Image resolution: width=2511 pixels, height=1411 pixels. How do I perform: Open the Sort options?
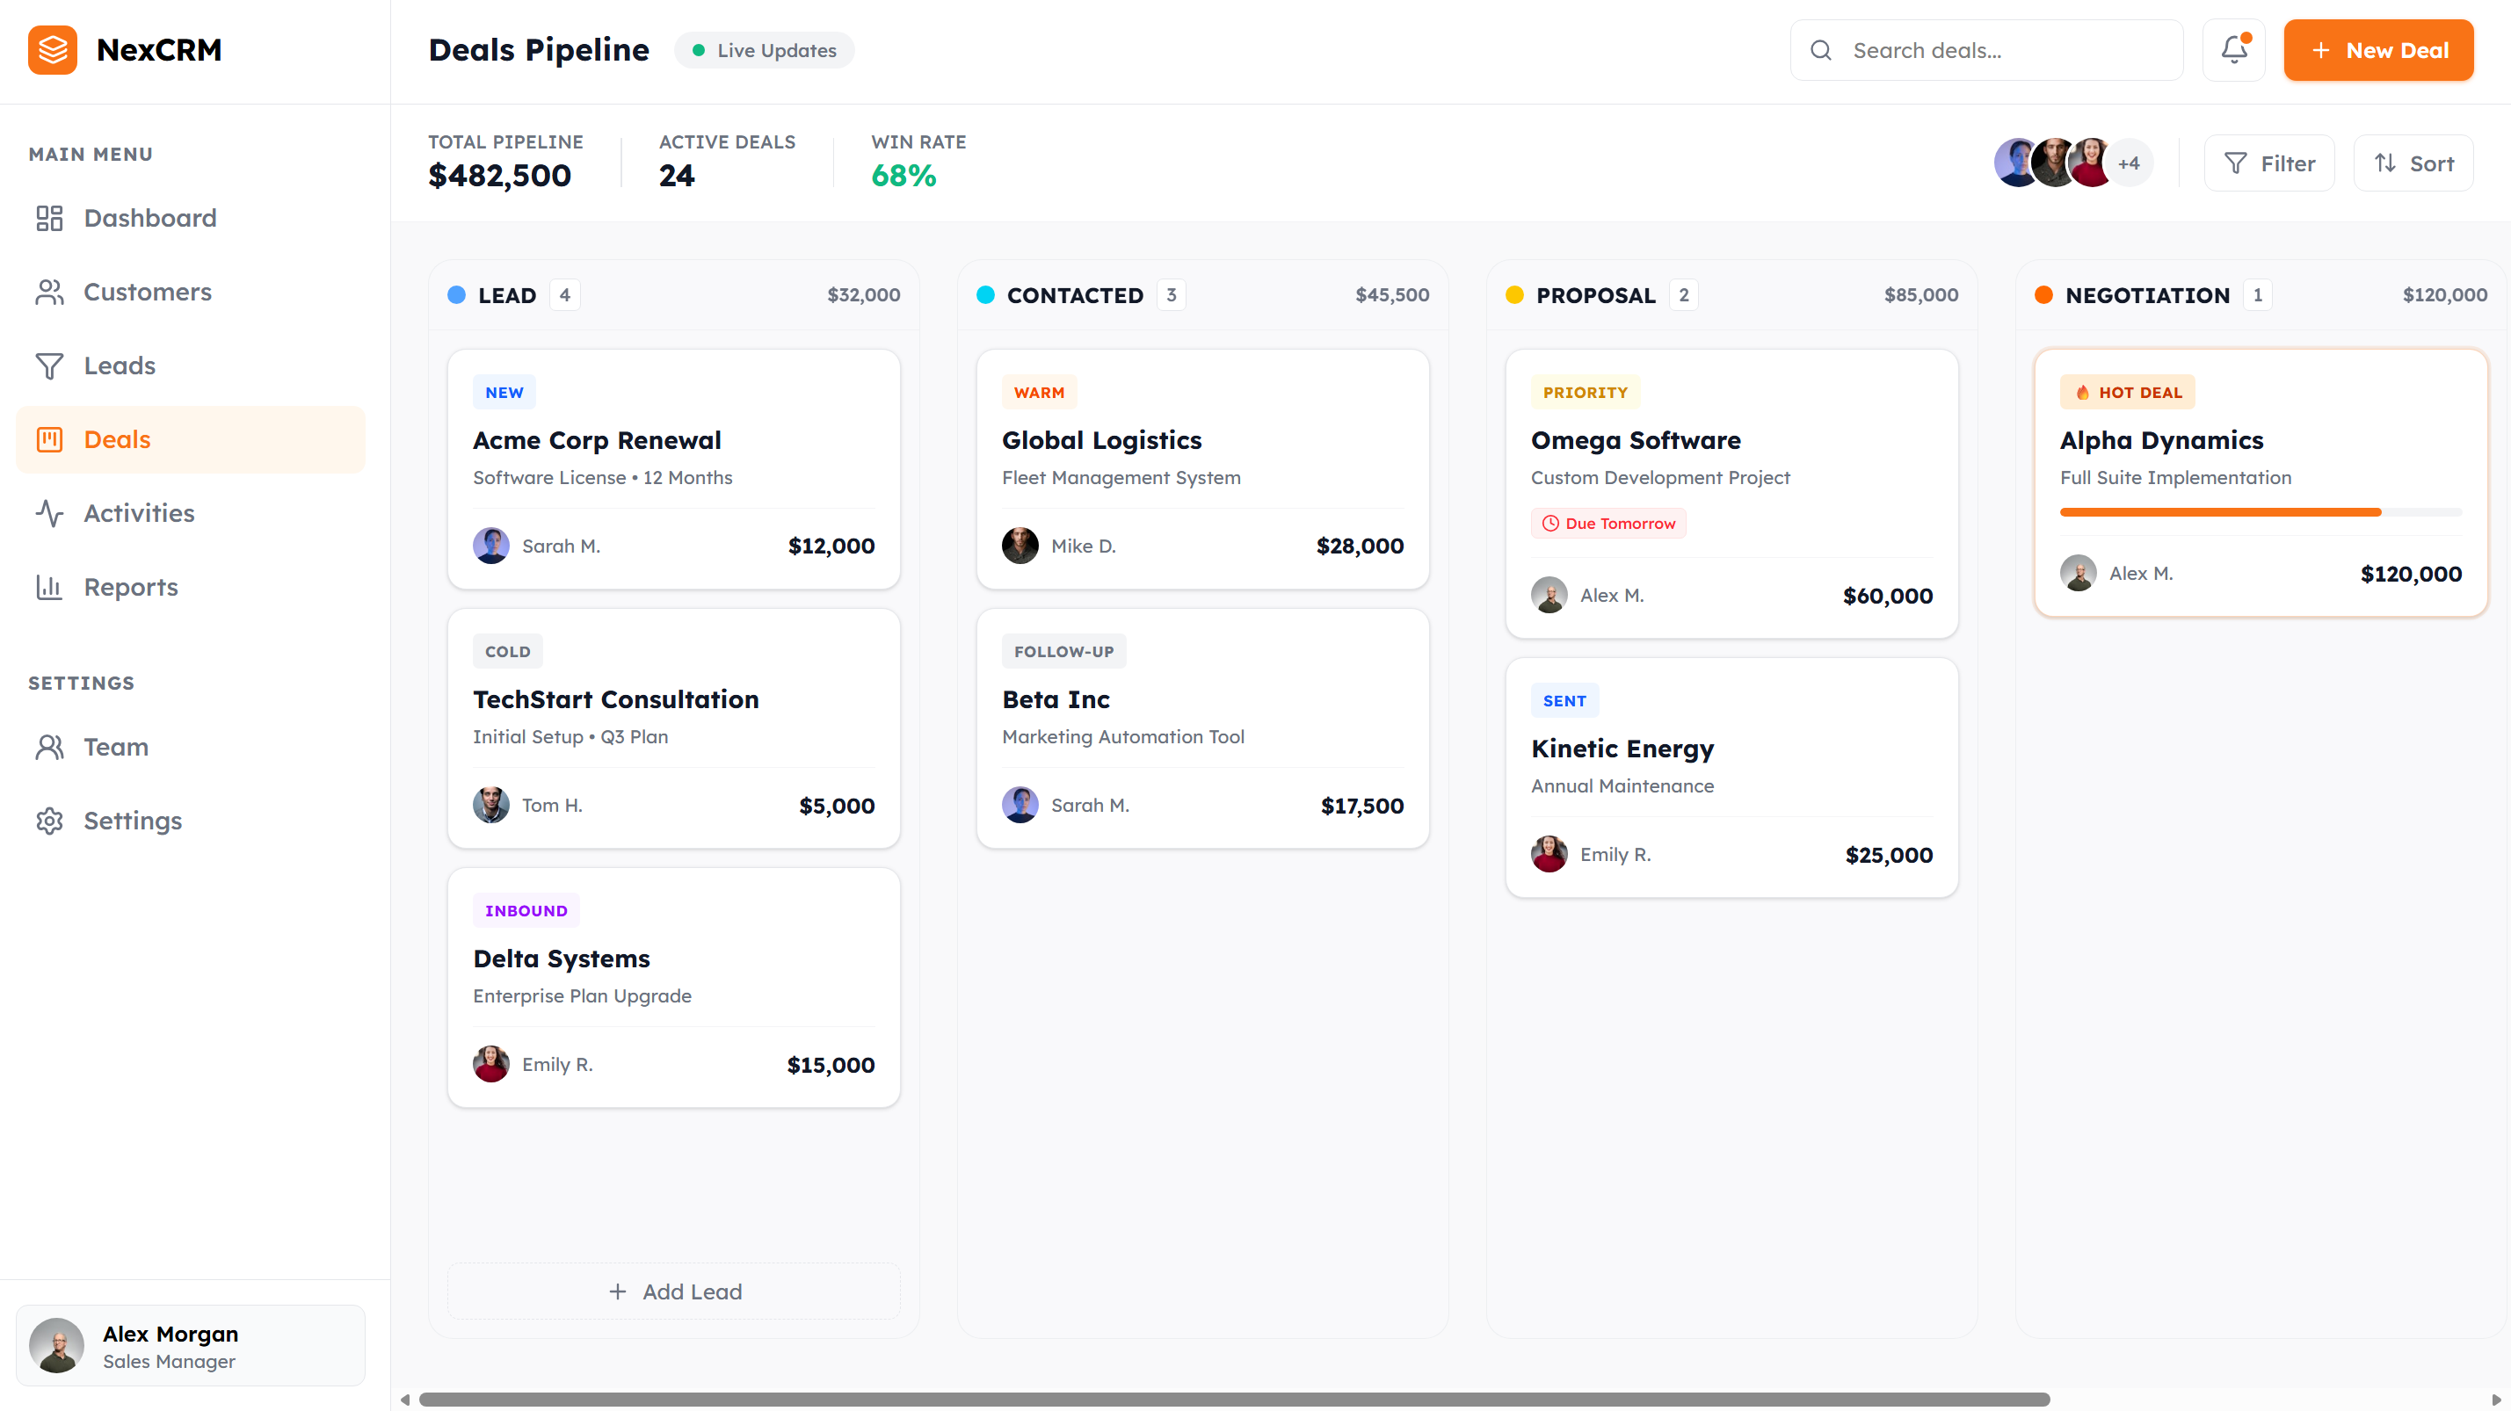click(2413, 163)
